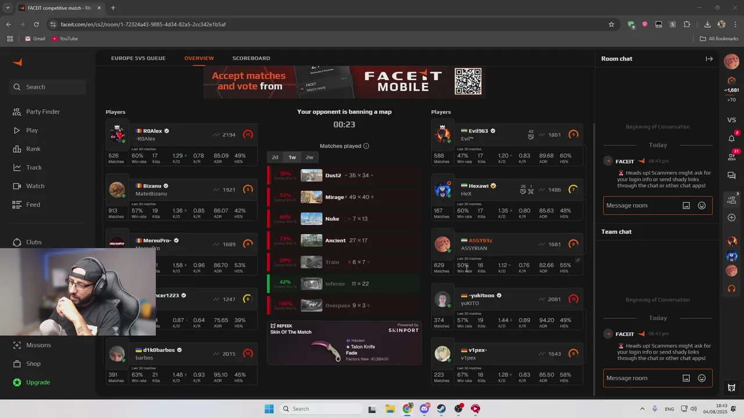This screenshot has width=744, height=418.
Task: Open Hexawi player profile
Action: click(478, 186)
